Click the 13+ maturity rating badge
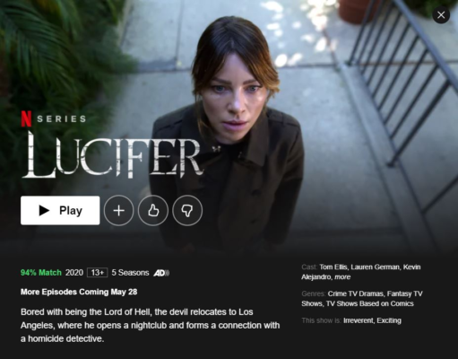458x359 pixels. 98,273
